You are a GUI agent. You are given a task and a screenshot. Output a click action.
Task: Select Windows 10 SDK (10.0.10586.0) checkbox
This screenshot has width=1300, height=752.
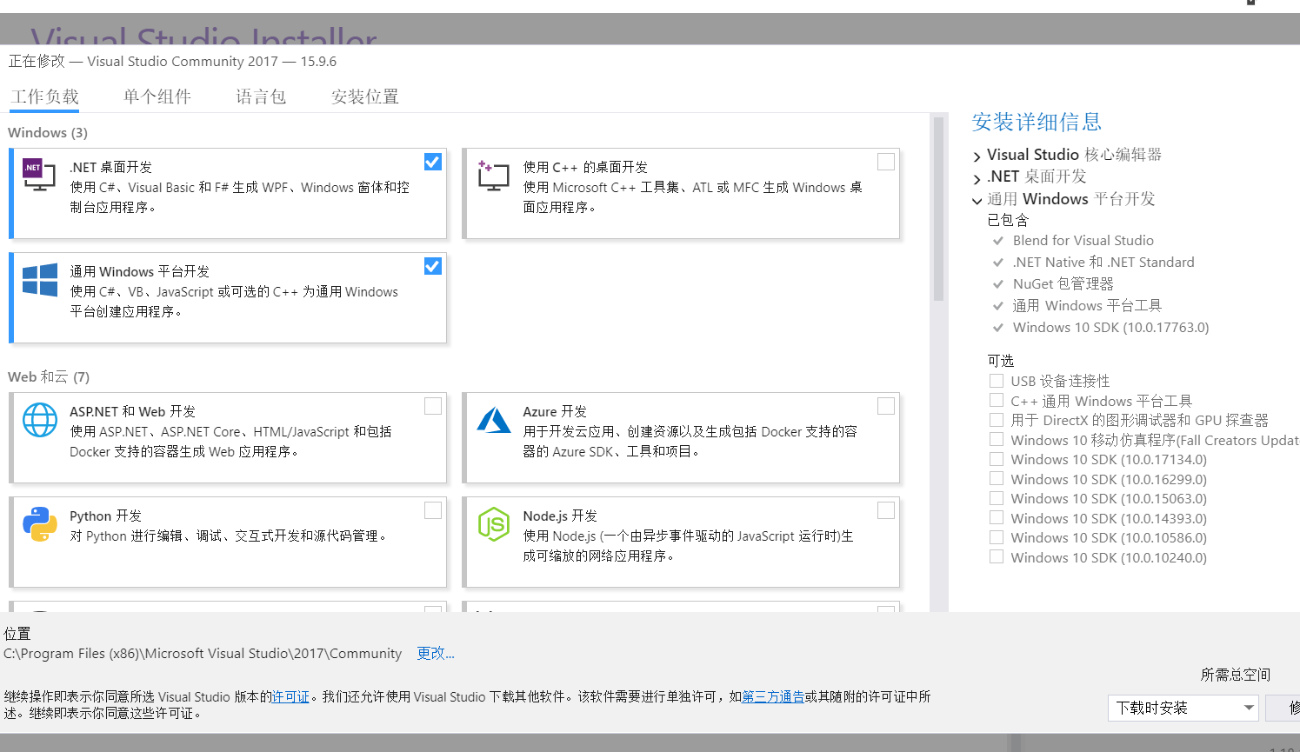point(997,537)
